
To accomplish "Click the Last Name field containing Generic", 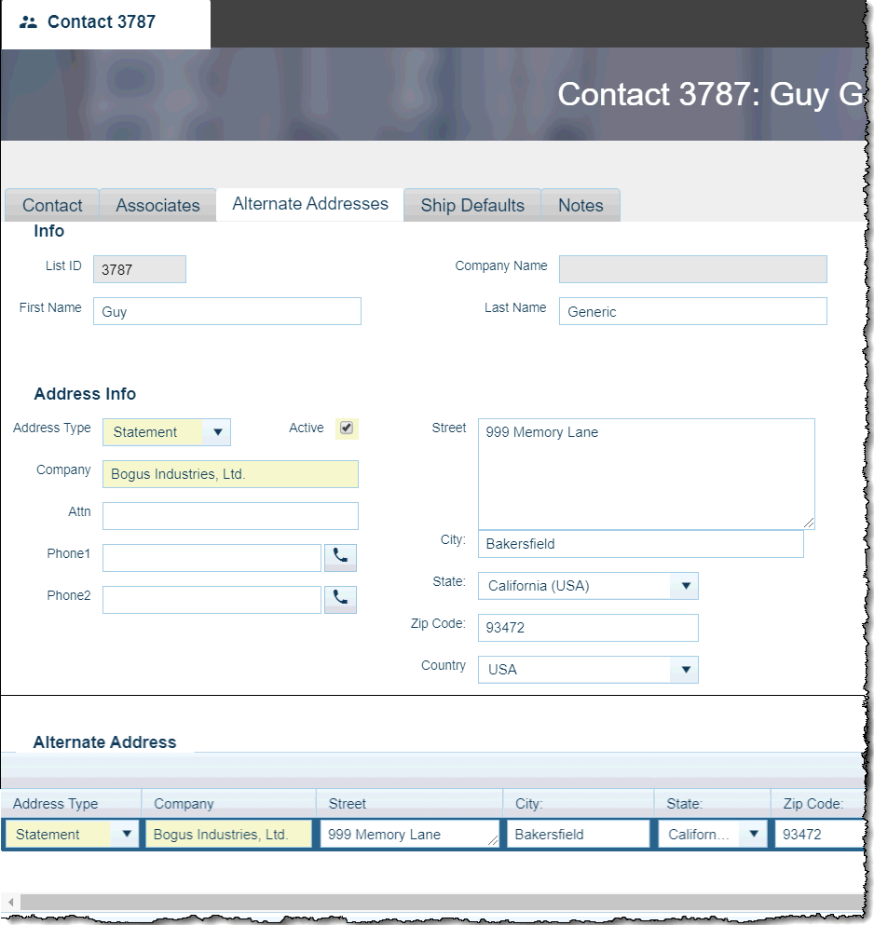I will 693,311.
